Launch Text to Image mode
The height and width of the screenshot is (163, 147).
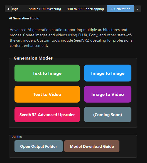pyautogui.click(x=47, y=73)
